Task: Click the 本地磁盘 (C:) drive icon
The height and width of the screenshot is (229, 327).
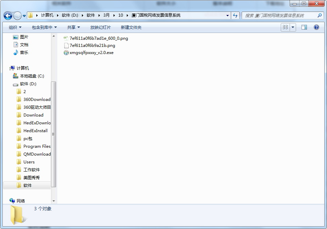Action: click(x=16, y=76)
